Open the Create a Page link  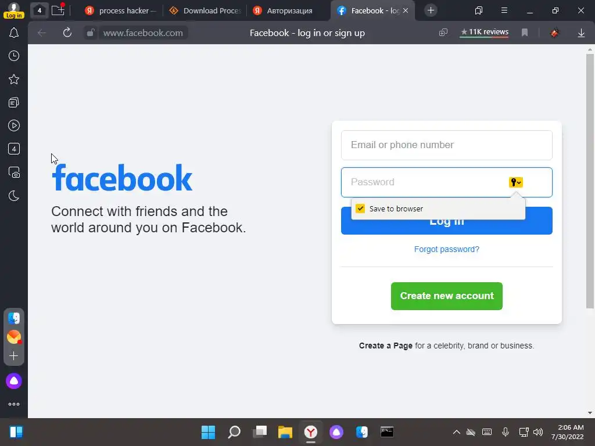386,346
